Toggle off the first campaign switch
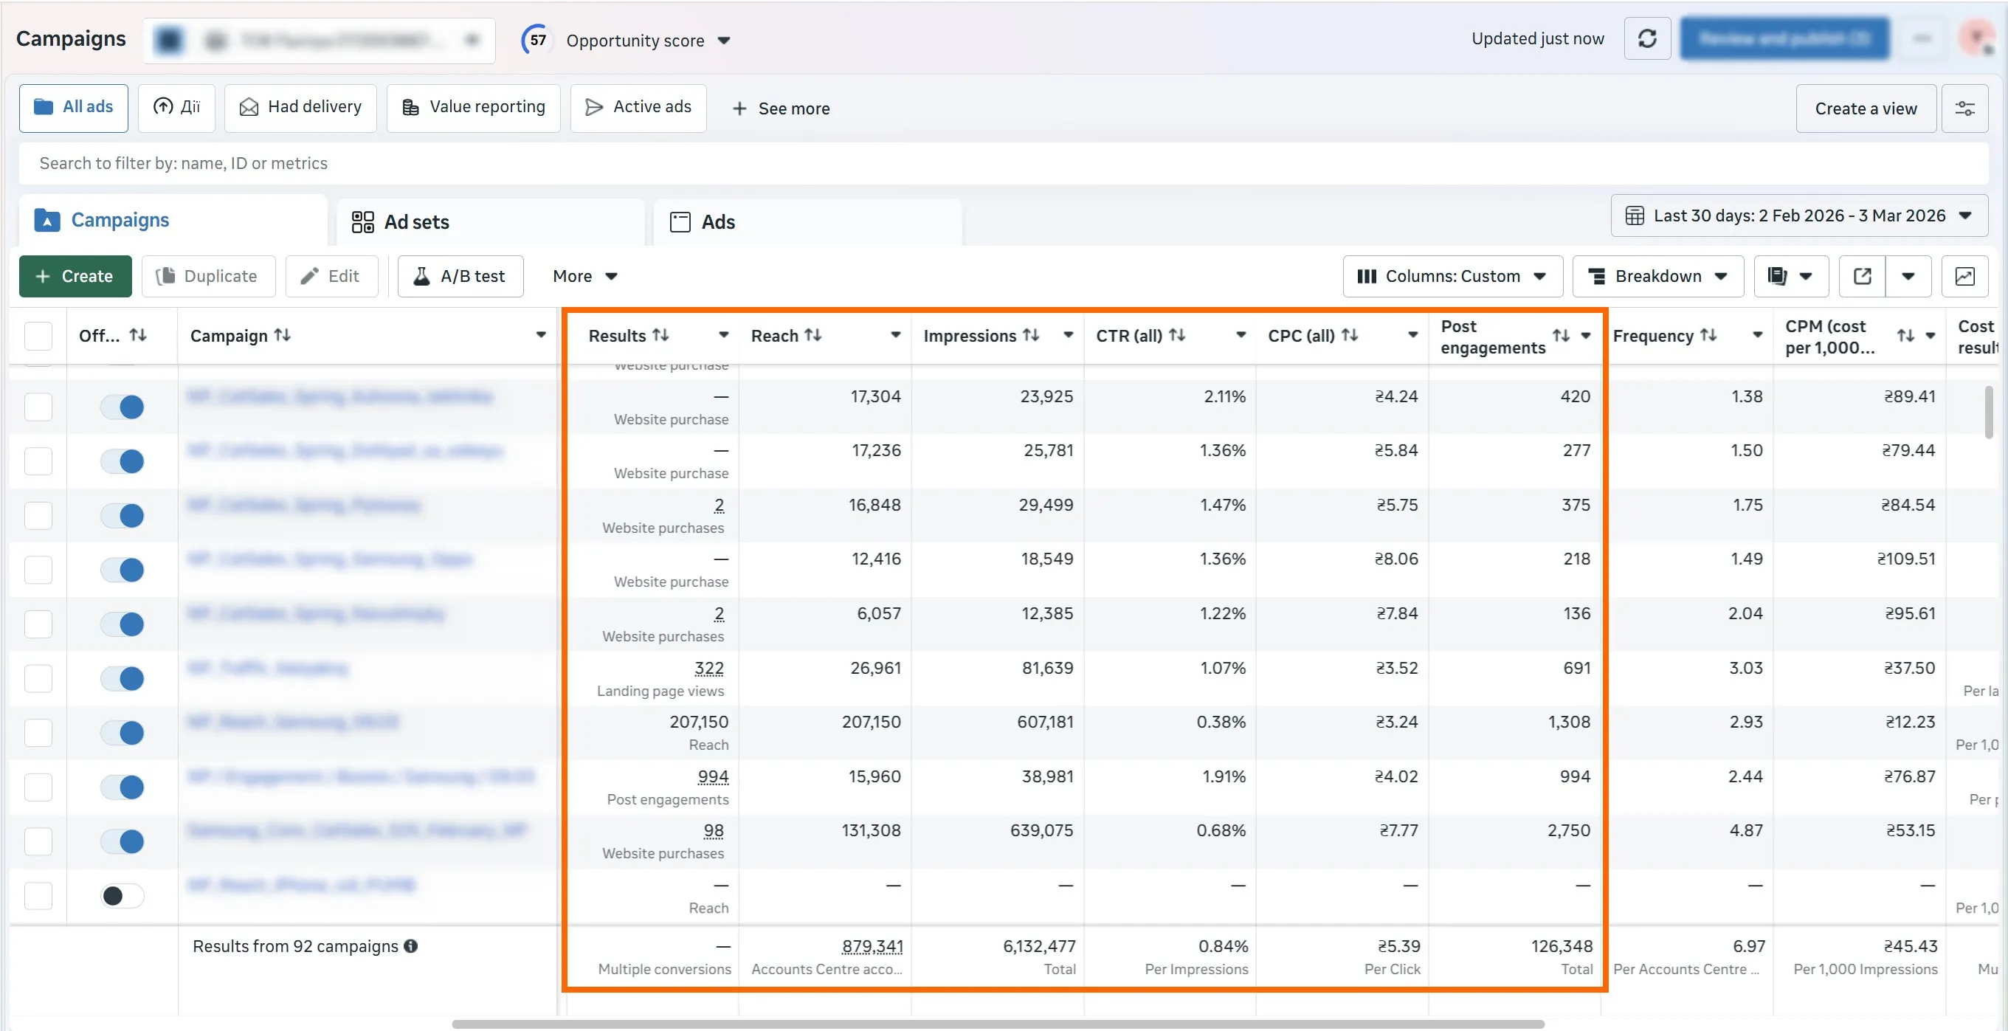This screenshot has width=2008, height=1031. click(123, 407)
